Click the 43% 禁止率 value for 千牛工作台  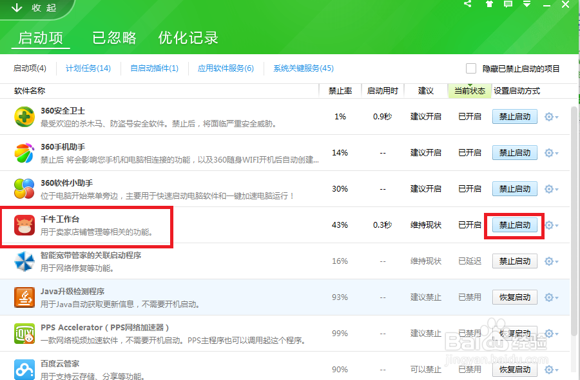click(340, 225)
